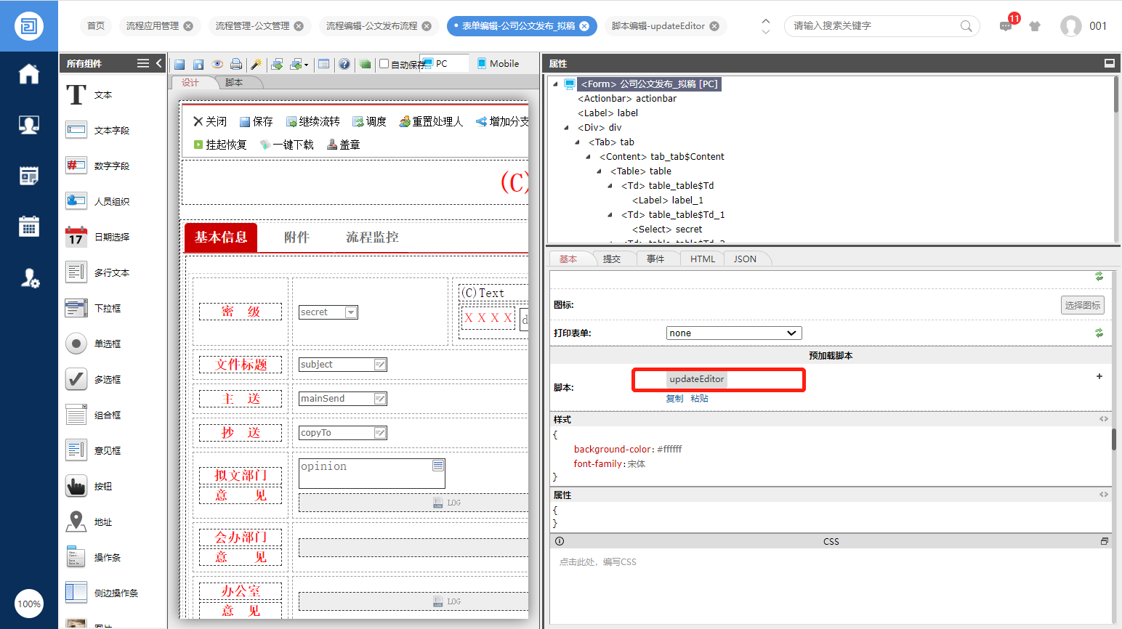Click the green stacked windows toolbar icon
The image size is (1122, 629).
365,64
